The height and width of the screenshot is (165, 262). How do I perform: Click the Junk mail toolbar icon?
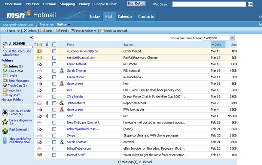(x=43, y=31)
